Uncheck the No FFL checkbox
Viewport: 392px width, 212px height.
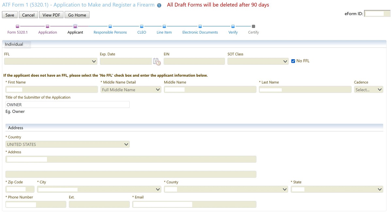(293, 61)
